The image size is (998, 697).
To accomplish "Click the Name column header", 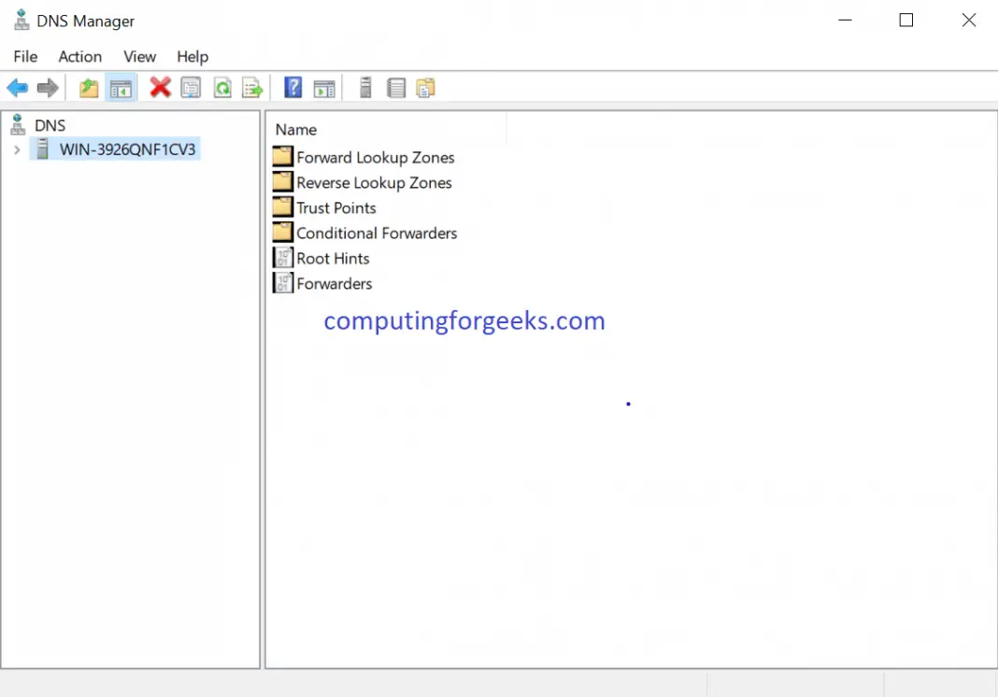I will pyautogui.click(x=296, y=130).
